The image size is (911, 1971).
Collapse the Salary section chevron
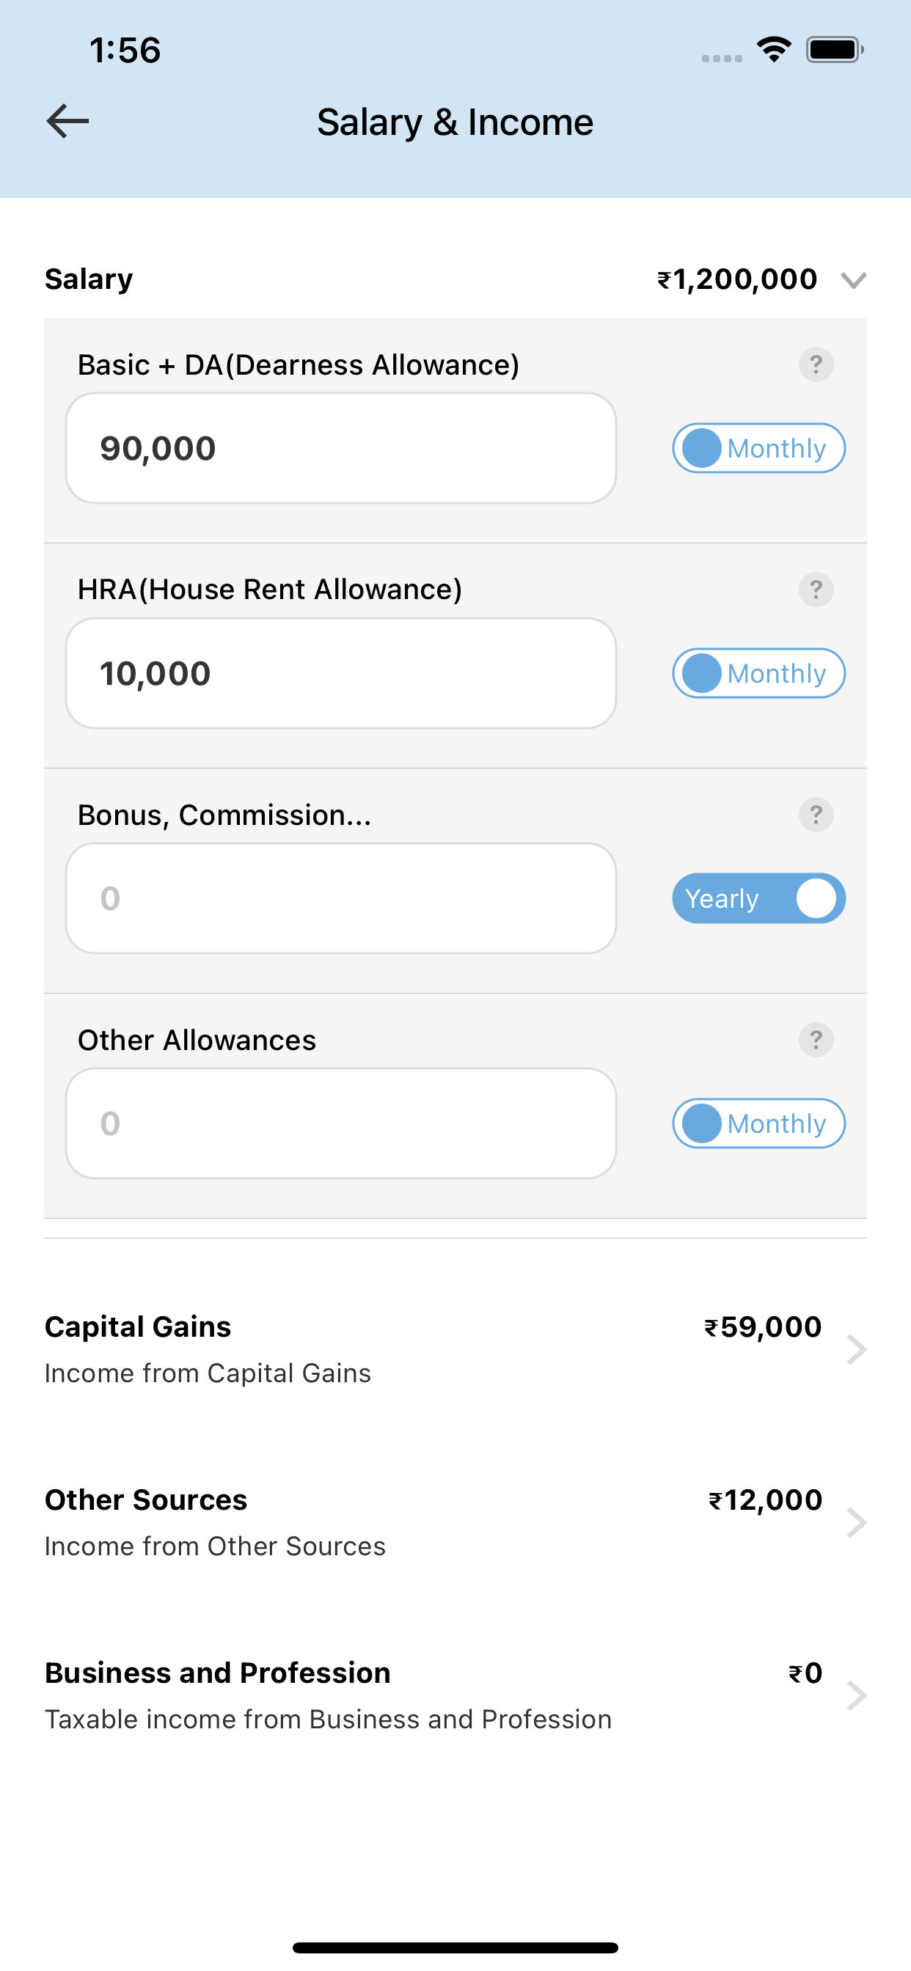coord(854,280)
